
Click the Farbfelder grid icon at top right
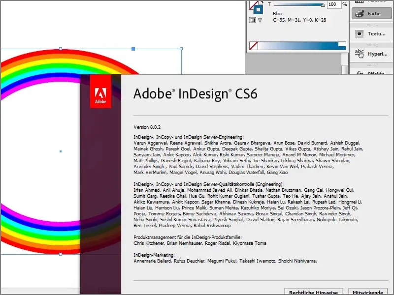(x=360, y=1)
